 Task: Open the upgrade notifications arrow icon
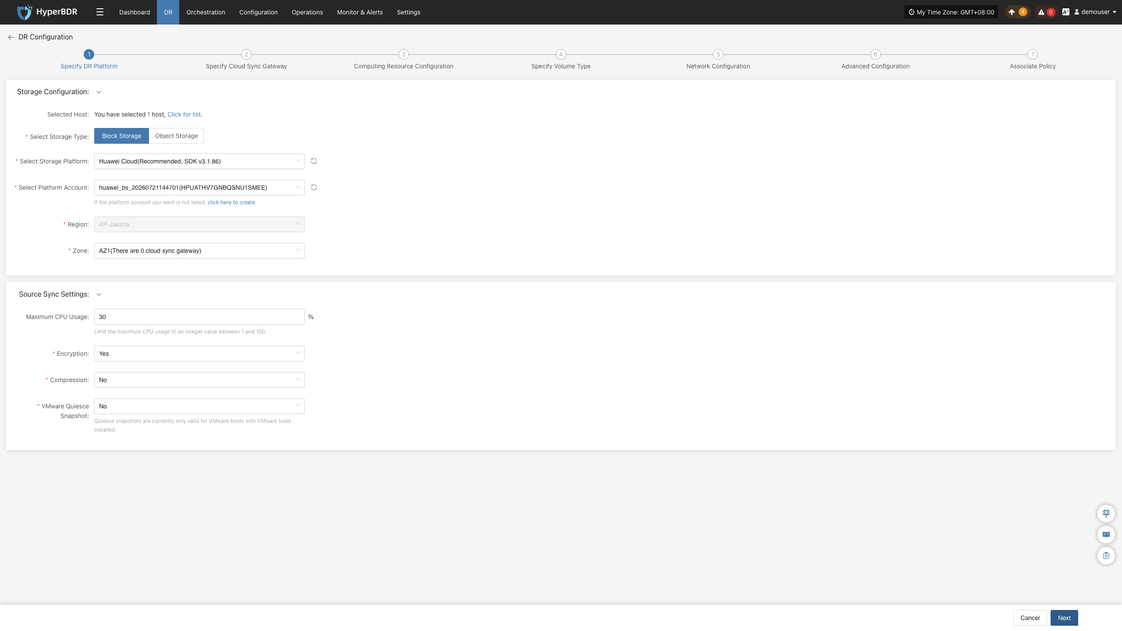pyautogui.click(x=1012, y=12)
